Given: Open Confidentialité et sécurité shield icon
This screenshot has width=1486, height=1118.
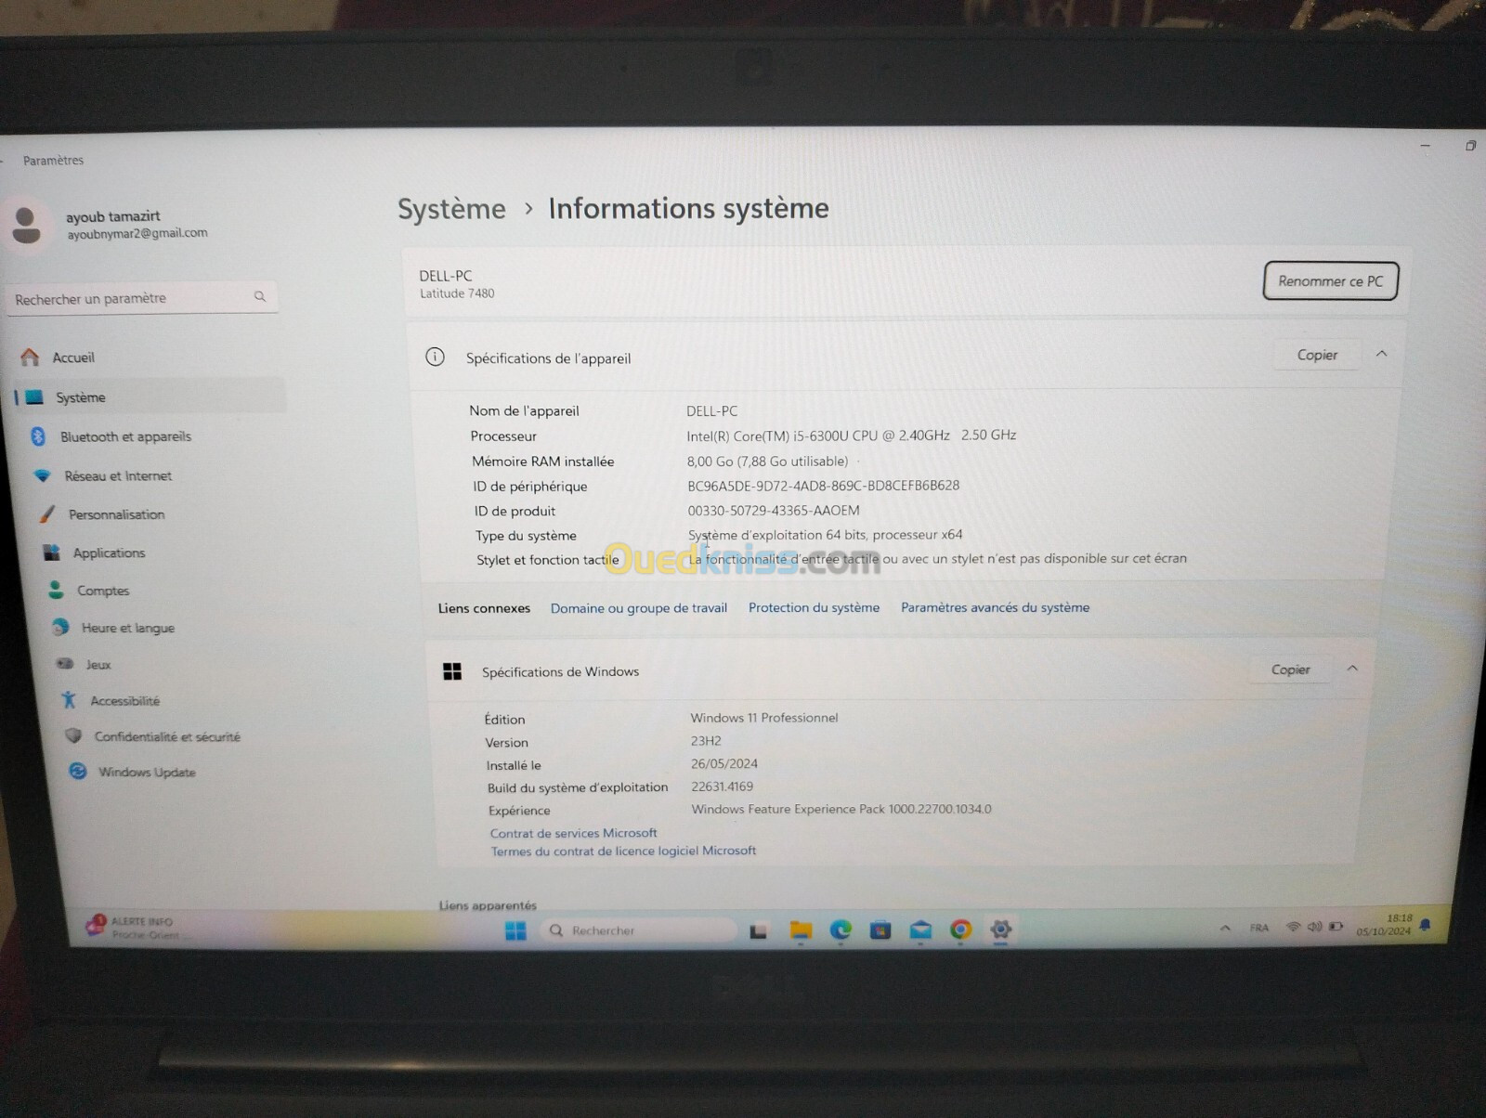Looking at the screenshot, I should pos(73,735).
